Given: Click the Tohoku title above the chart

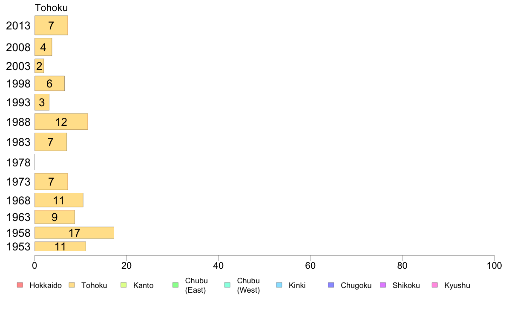Looking at the screenshot, I should coord(51,8).
